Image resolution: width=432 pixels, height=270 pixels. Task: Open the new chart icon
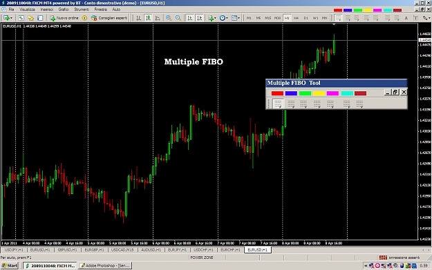click(6, 18)
